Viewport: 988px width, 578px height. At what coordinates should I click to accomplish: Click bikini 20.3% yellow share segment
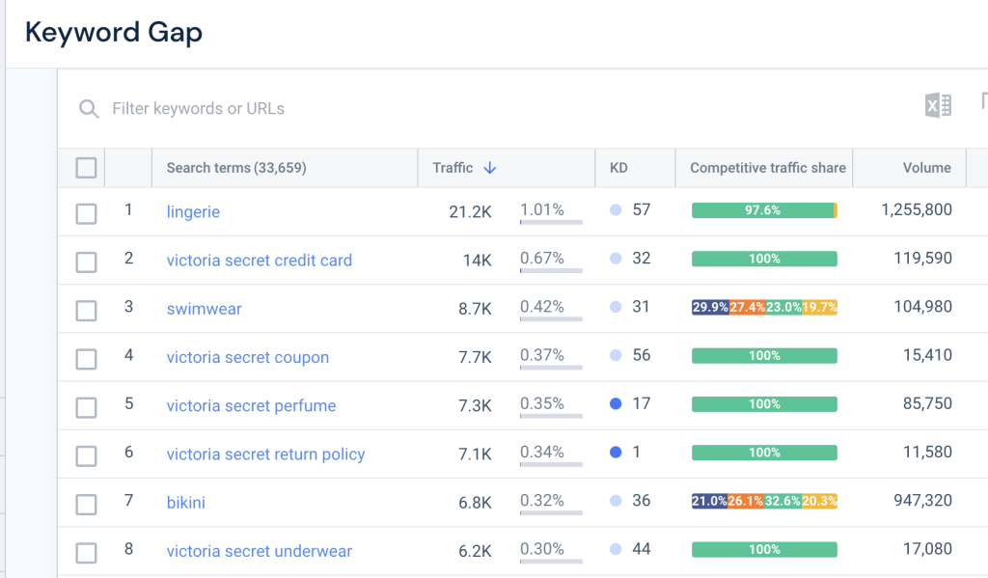point(819,501)
